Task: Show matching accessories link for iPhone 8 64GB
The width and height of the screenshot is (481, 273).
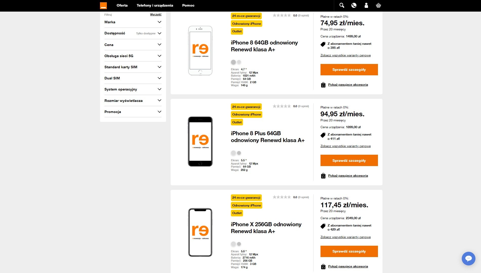Action: (348, 85)
